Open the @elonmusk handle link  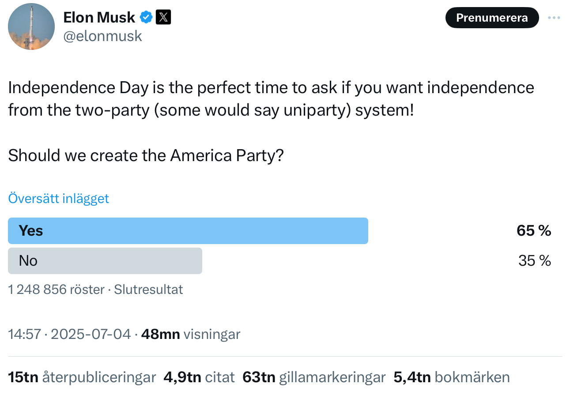click(x=103, y=36)
